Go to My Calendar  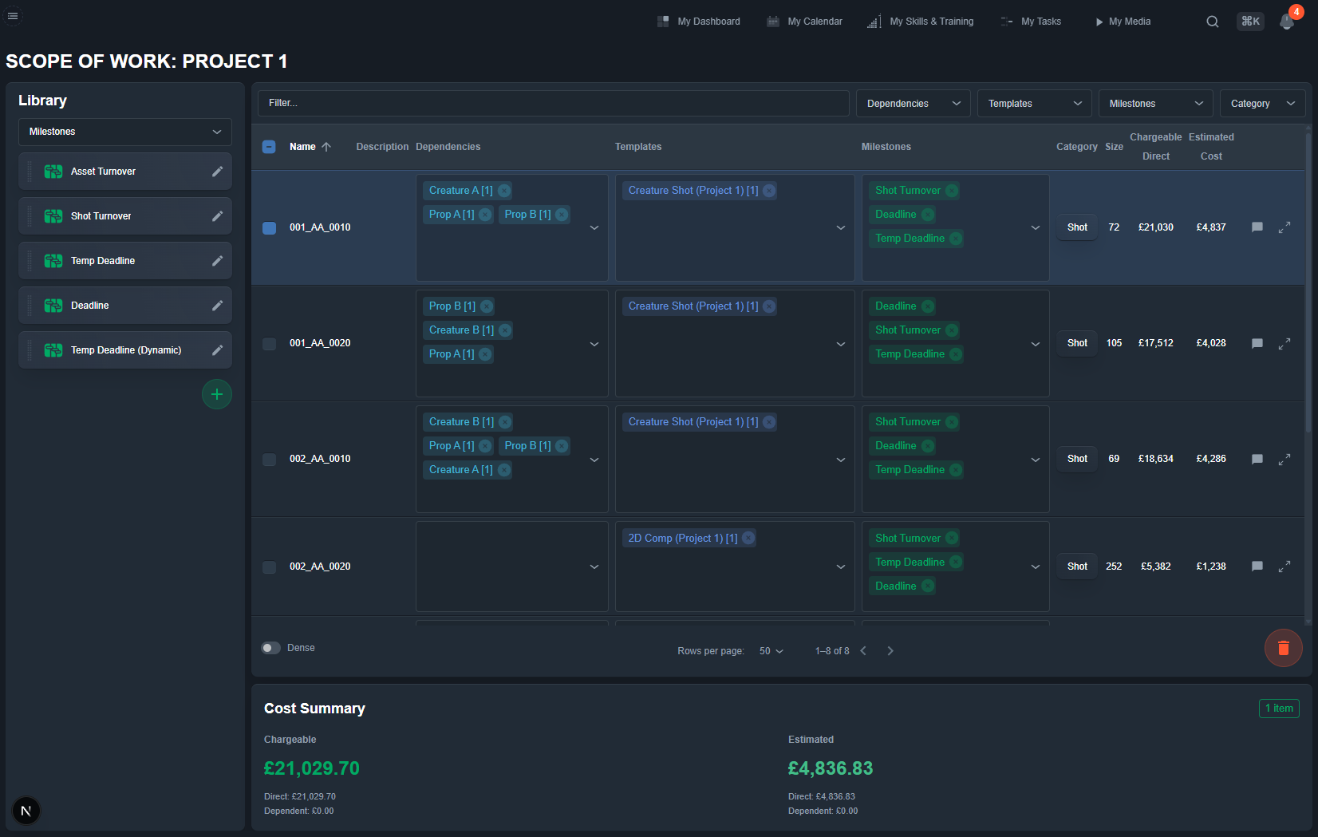(x=804, y=22)
